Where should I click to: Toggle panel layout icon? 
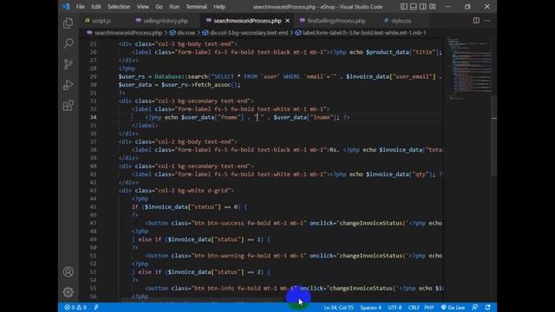tap(414, 6)
